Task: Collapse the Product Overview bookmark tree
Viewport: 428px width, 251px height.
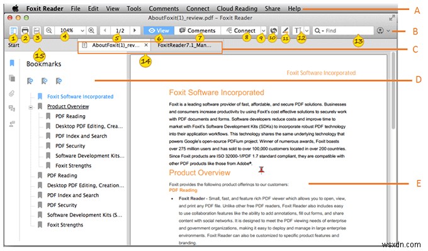Action: tap(31, 107)
